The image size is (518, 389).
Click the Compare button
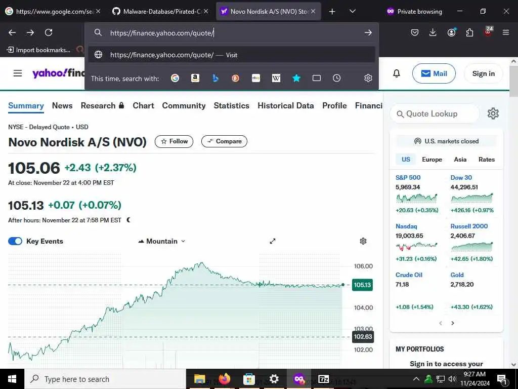224,142
